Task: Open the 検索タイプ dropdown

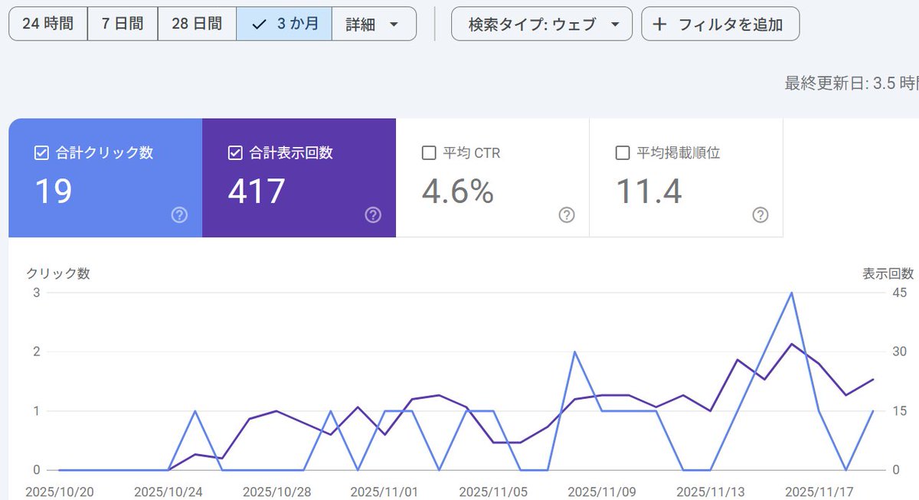Action: point(545,24)
